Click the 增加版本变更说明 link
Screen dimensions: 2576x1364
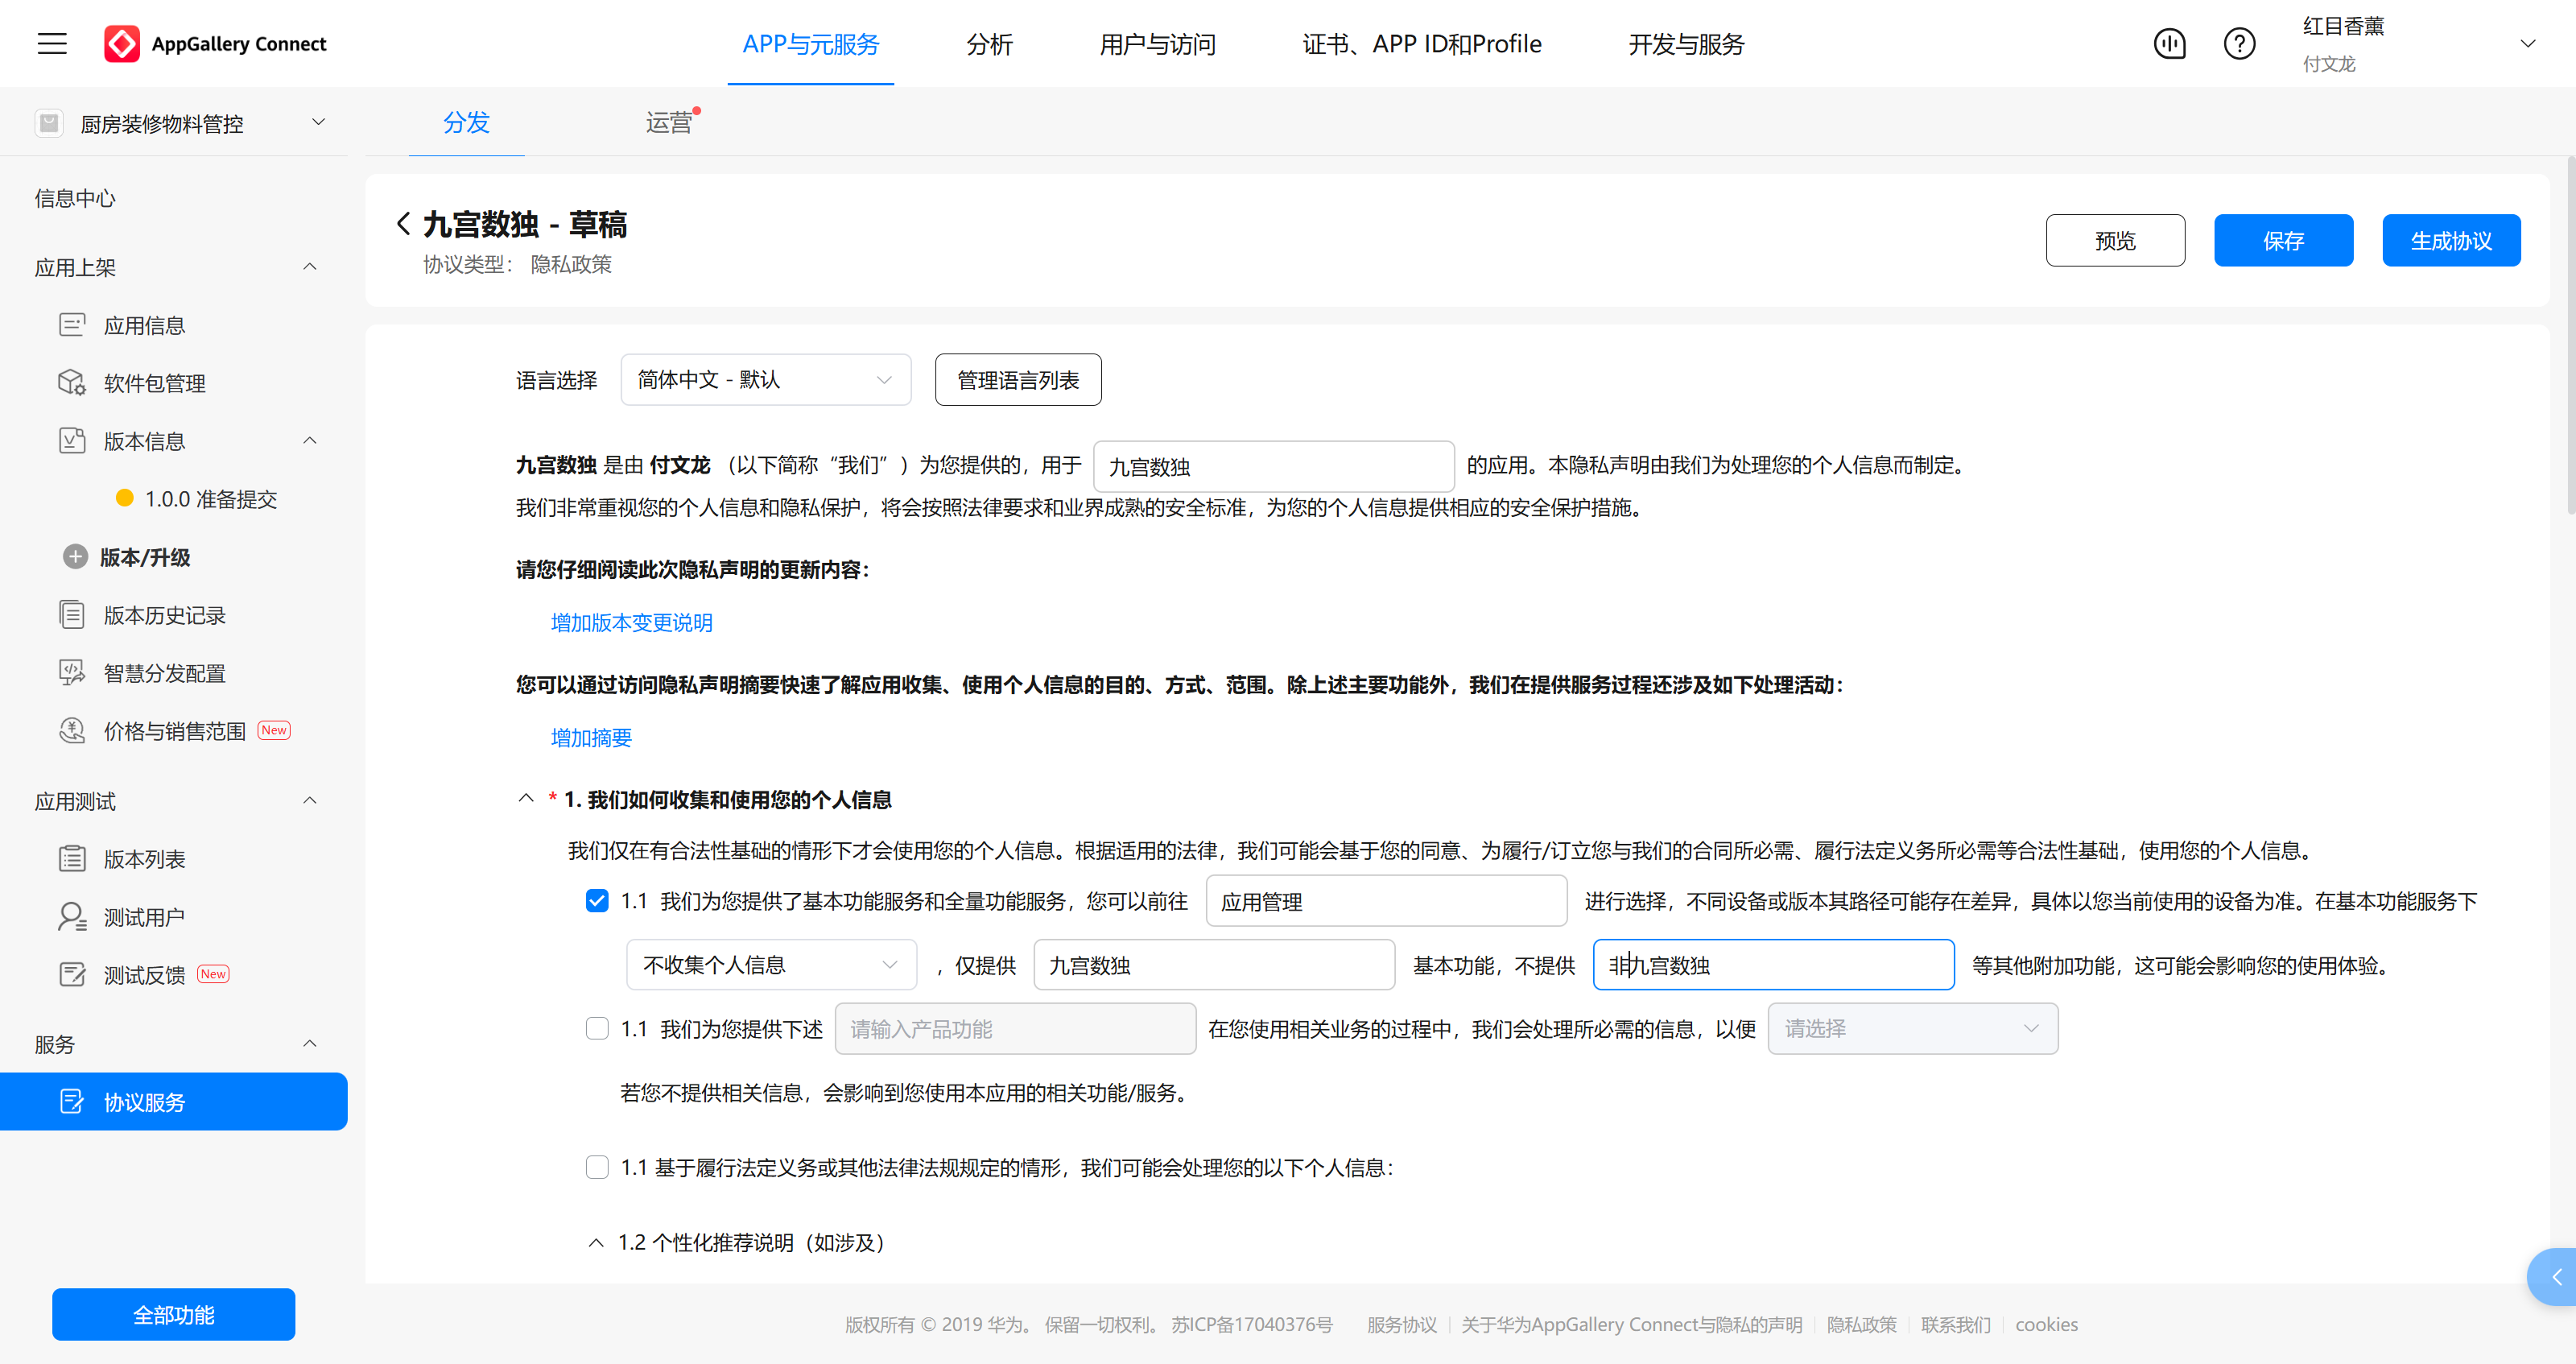(x=631, y=622)
